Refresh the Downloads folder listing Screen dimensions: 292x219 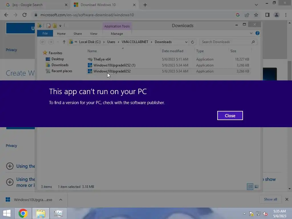click(x=192, y=42)
